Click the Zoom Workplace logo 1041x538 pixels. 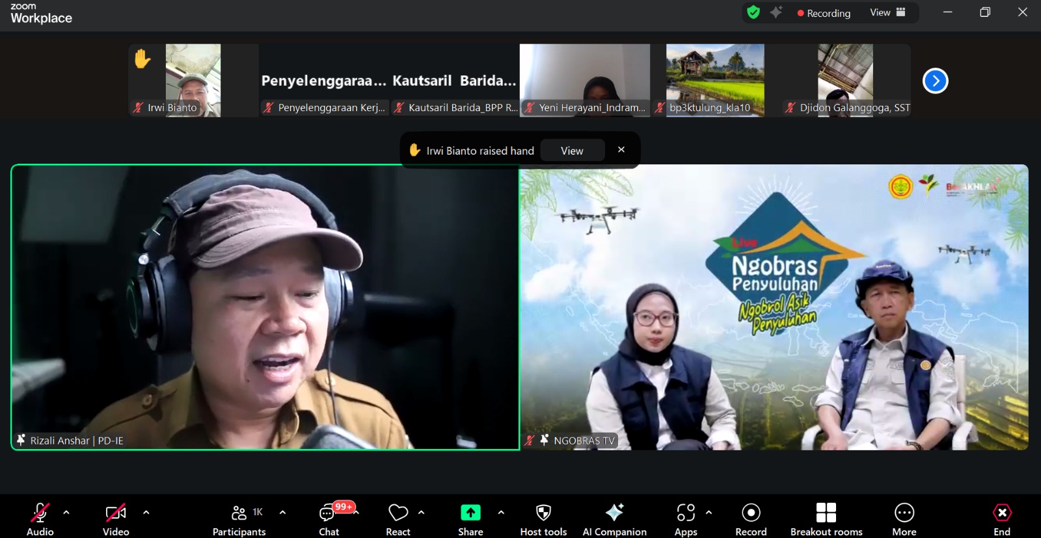point(41,14)
